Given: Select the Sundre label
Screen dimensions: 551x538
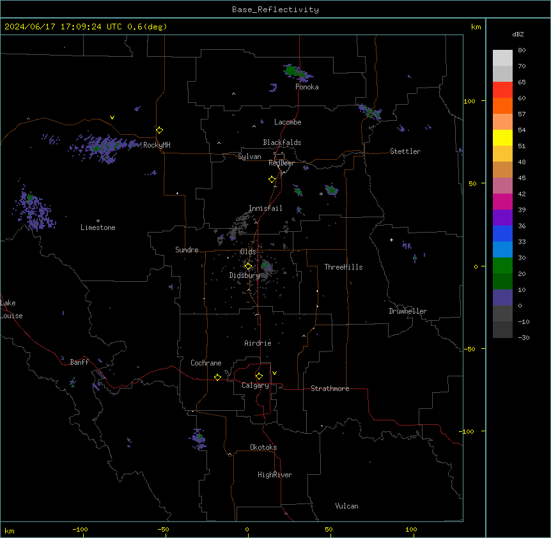Looking at the screenshot, I should tap(187, 250).
